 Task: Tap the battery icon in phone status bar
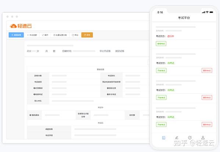[x=211, y=12]
